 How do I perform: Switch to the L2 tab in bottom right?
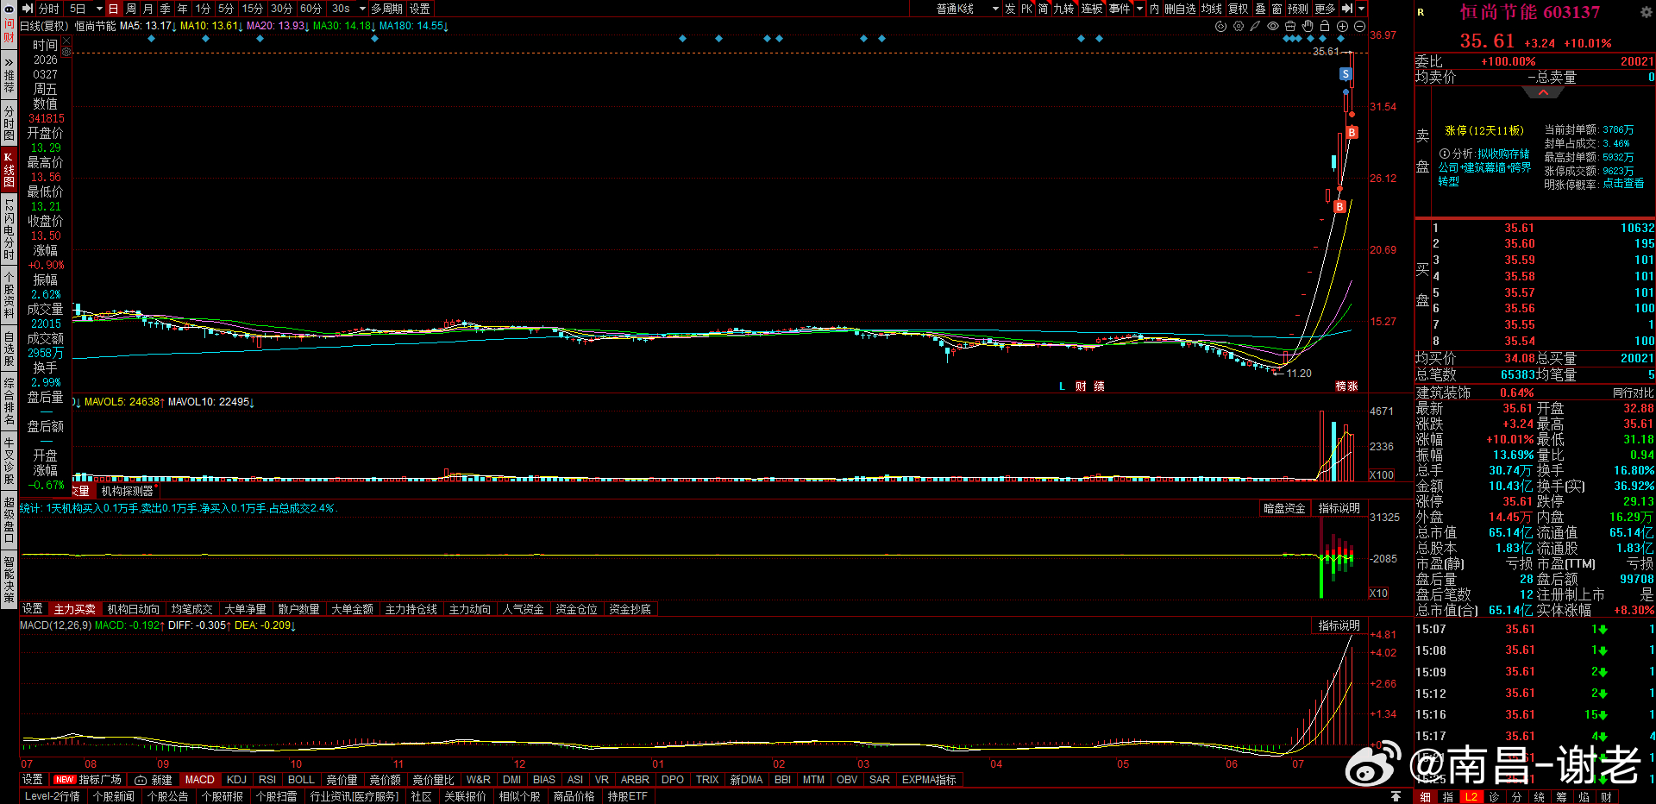pyautogui.click(x=1471, y=797)
